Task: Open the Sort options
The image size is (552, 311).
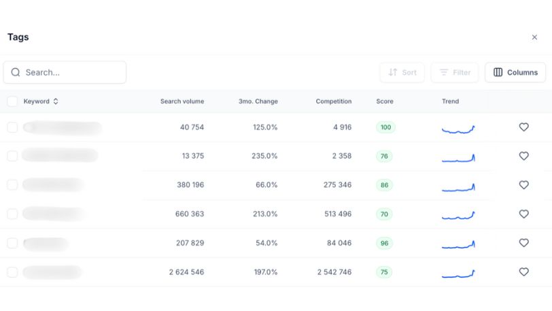Action: click(x=402, y=72)
